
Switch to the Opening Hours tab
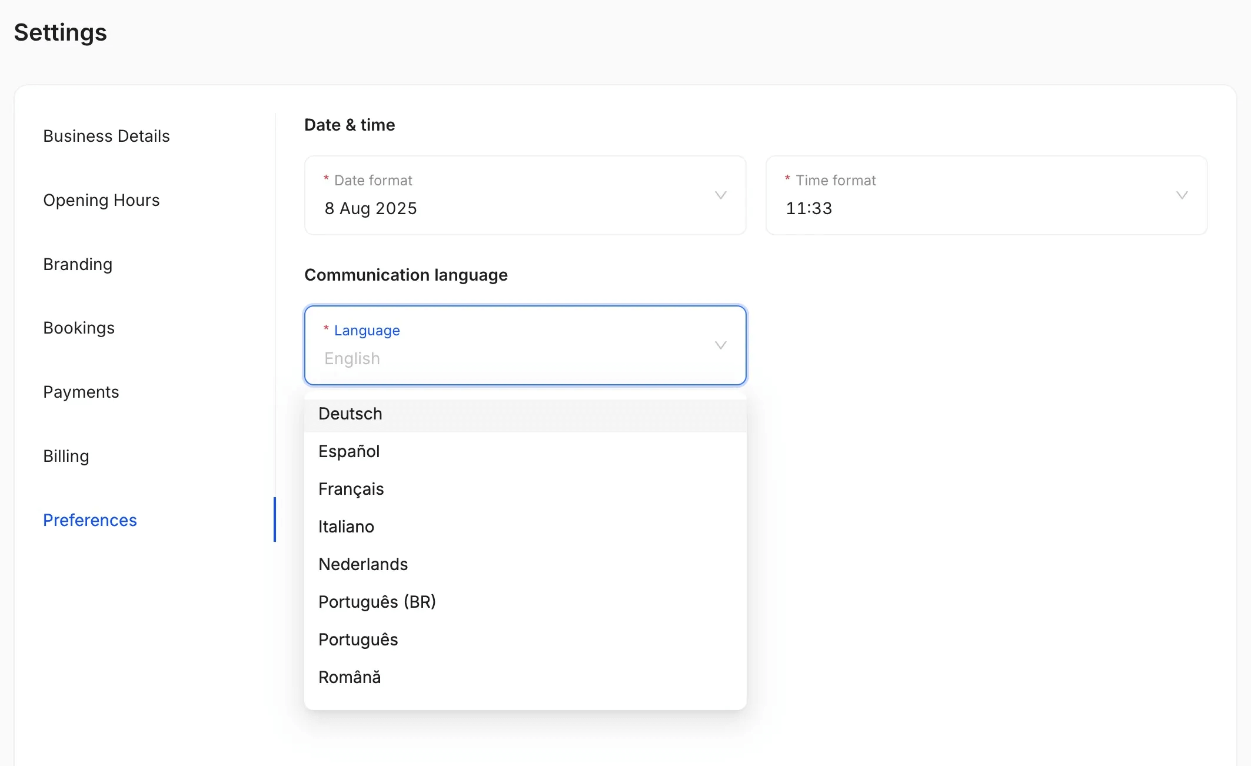tap(101, 200)
